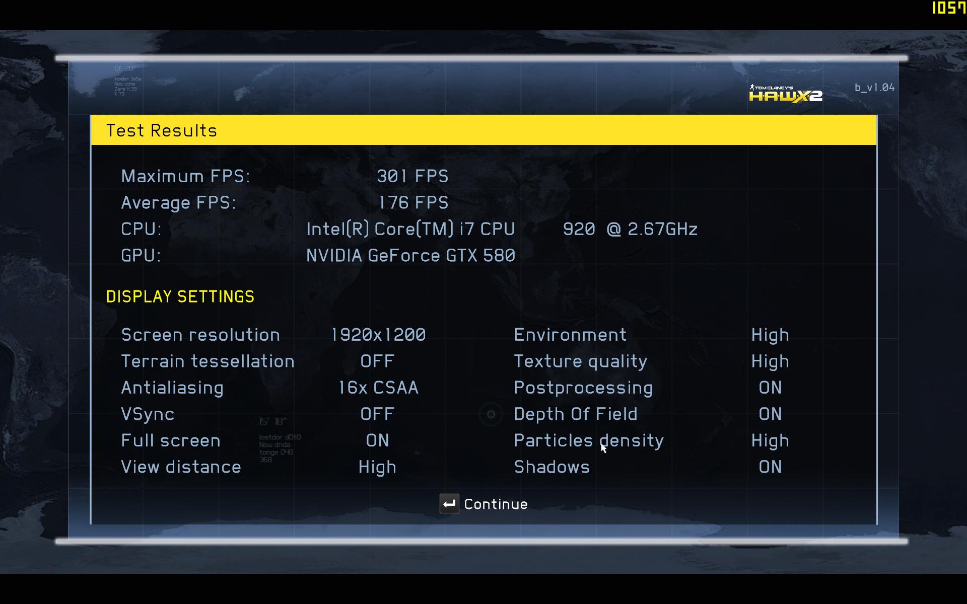967x604 pixels.
Task: Click the Shadows label
Action: pyautogui.click(x=551, y=467)
